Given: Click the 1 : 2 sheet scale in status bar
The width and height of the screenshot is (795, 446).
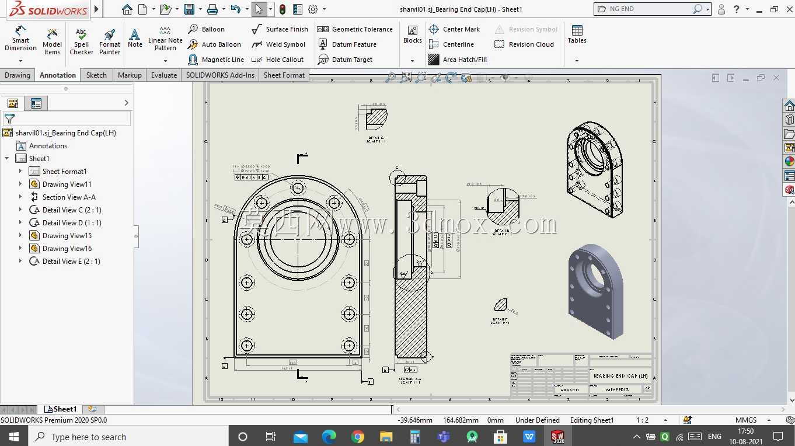Looking at the screenshot, I should (x=642, y=420).
